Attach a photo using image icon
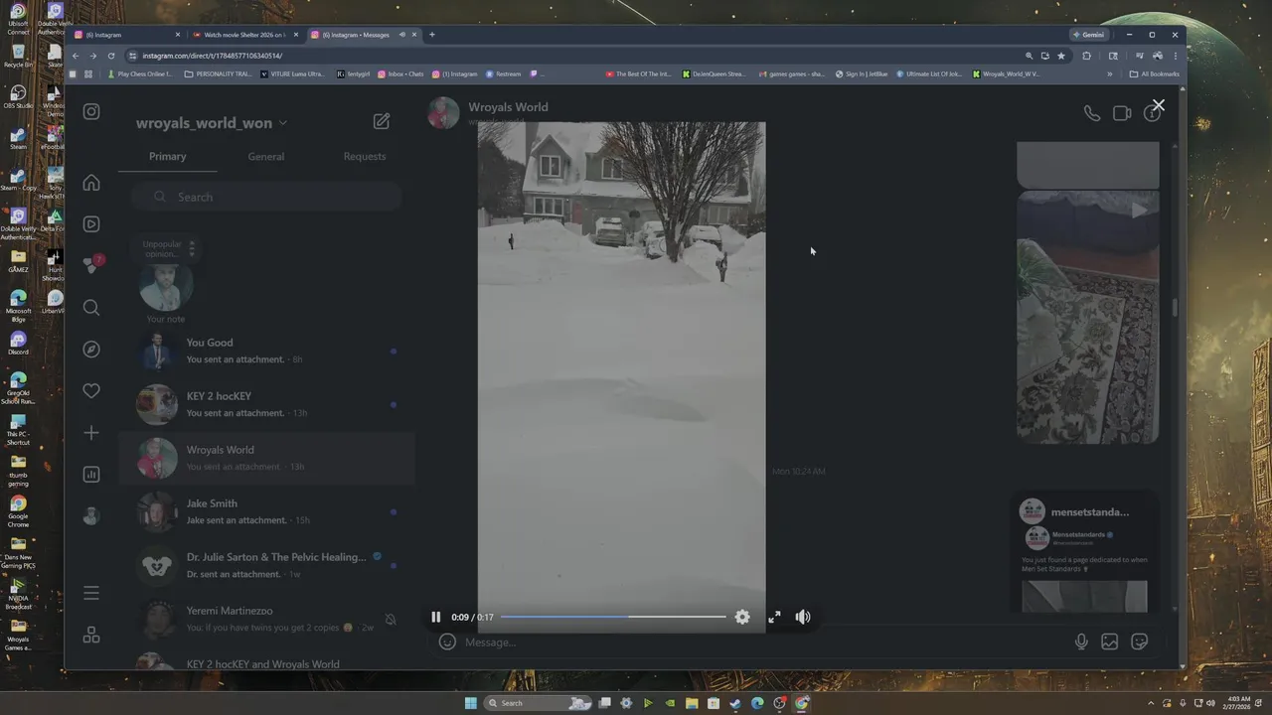Screen dimensions: 1272x715 tap(1110, 643)
